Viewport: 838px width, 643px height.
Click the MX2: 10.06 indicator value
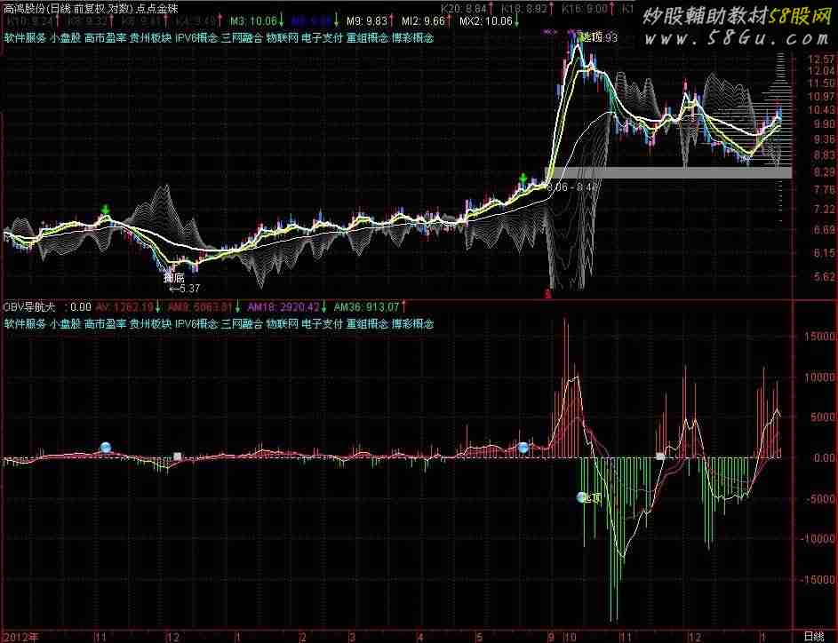coord(486,21)
